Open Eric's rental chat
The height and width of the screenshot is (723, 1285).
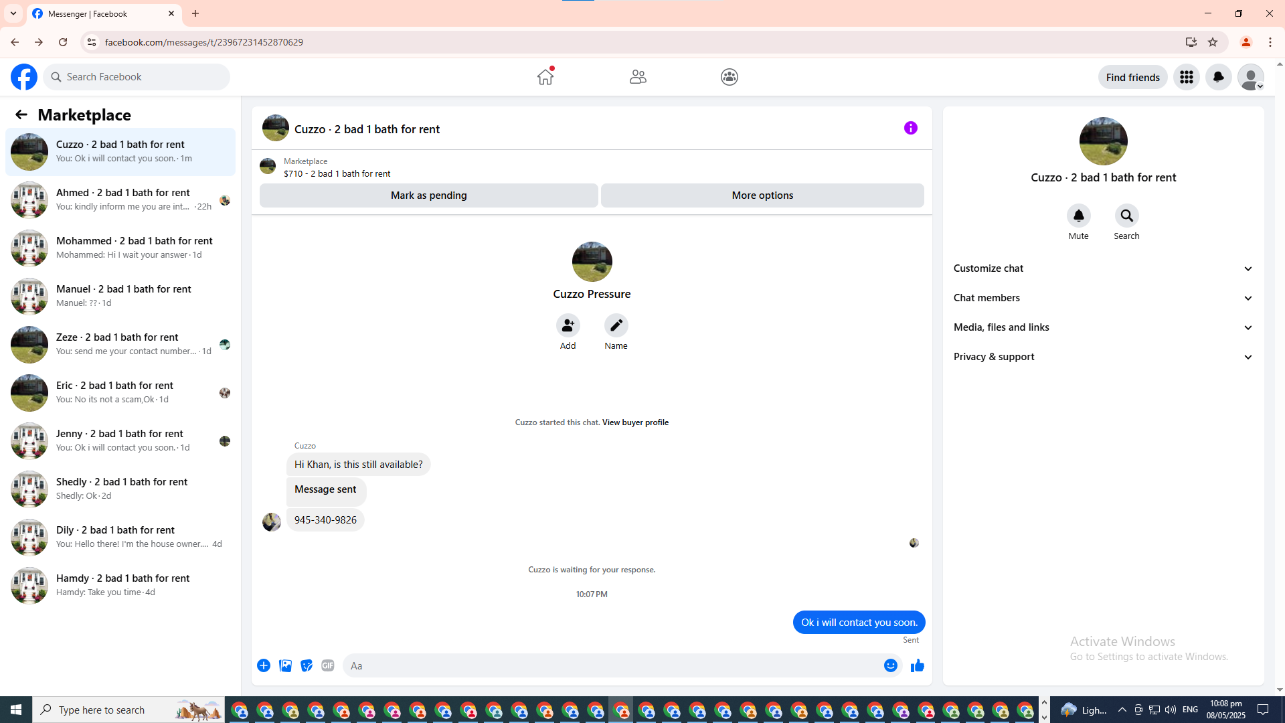click(120, 393)
